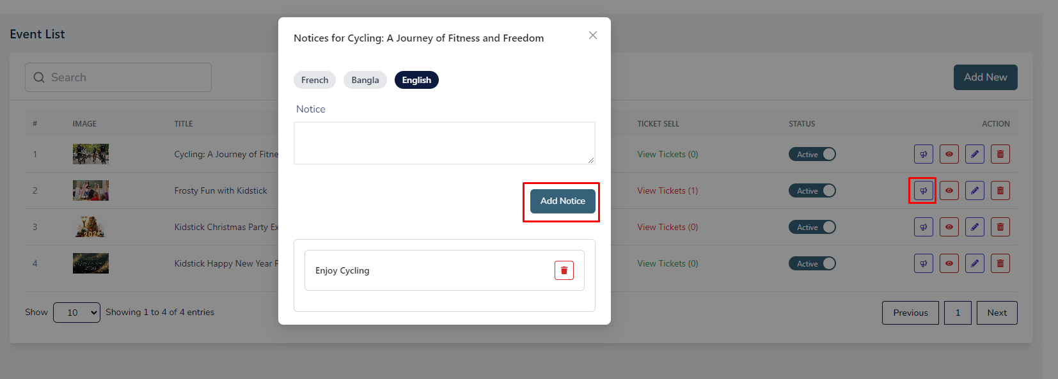Viewport: 1058px width, 379px height.
Task: Disable Active status for Kidstick Happy New Year
Action: click(812, 263)
